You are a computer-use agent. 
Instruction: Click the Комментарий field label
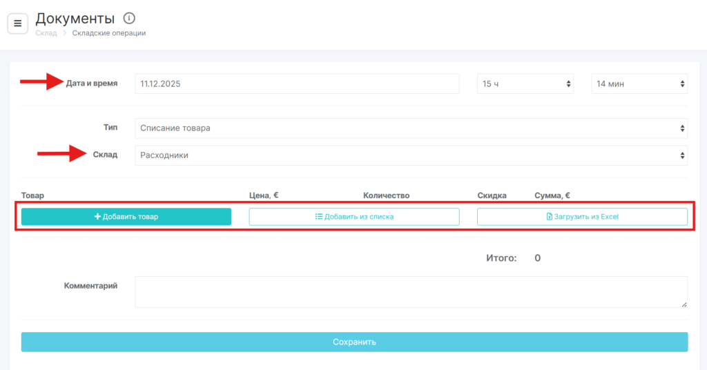(90, 285)
